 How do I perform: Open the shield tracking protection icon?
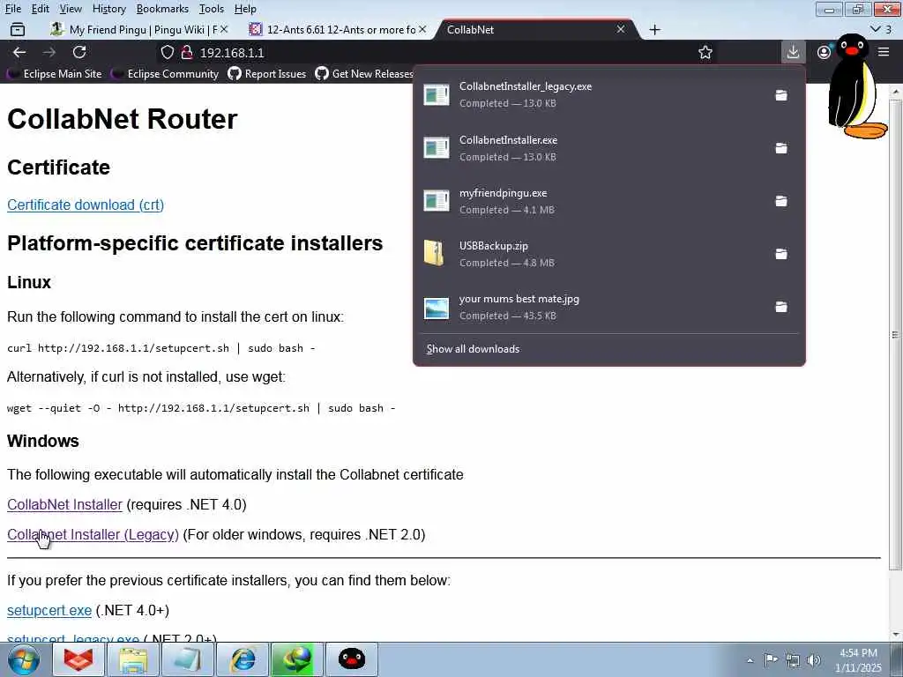coord(167,52)
